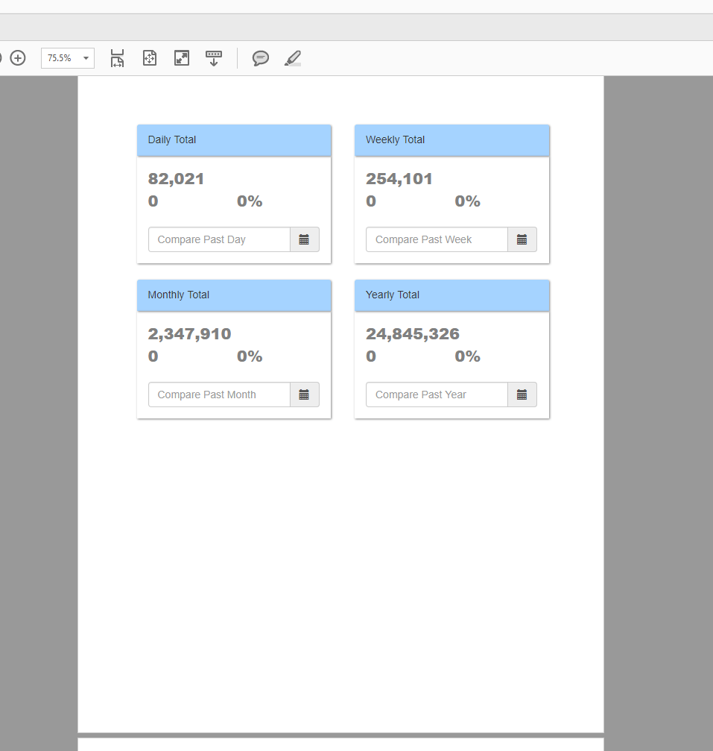Screen dimensions: 713x751
Task: Click the Compare Past Year field
Action: tap(437, 395)
